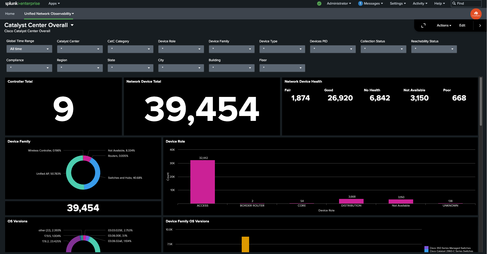Click the DISTRIBUTION bar in Device Role chart

click(351, 201)
